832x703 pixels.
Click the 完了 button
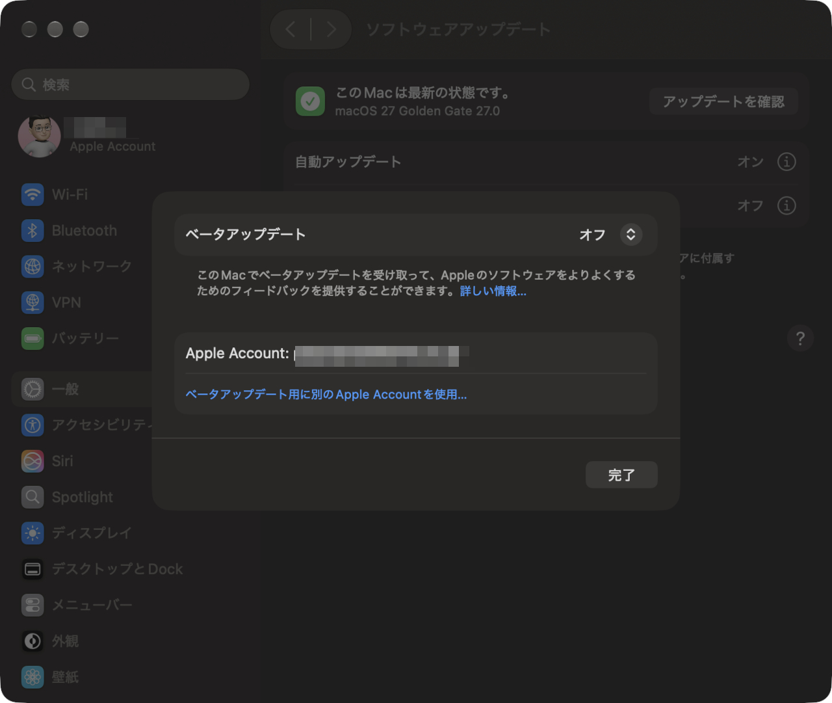621,475
